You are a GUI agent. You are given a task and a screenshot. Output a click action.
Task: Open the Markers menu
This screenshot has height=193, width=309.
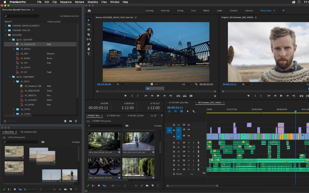[x=80, y=2]
